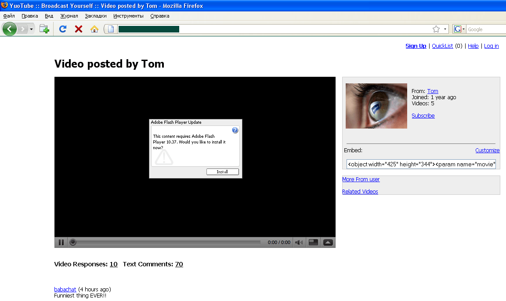Viewport: 506px width, 301px height.
Task: Toggle the player size view icon
Action: tap(313, 242)
